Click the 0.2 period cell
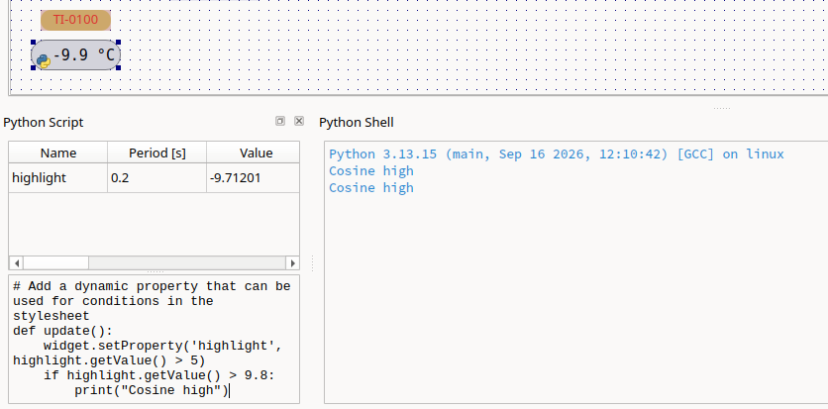 coord(156,178)
